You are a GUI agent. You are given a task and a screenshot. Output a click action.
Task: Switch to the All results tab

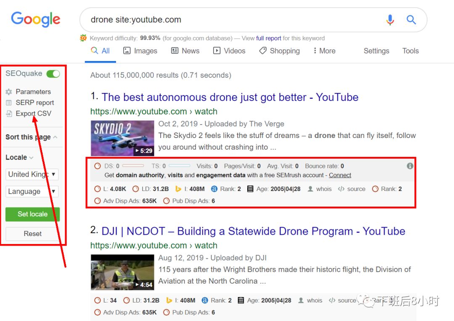pos(100,51)
